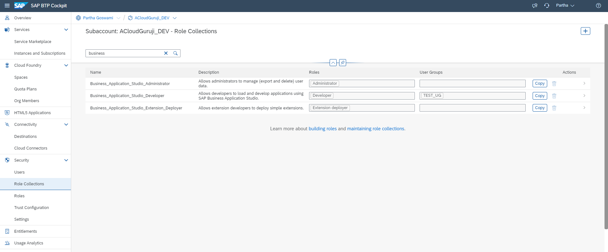Open Trust Configuration in the sidebar
The height and width of the screenshot is (252, 608).
(x=32, y=208)
